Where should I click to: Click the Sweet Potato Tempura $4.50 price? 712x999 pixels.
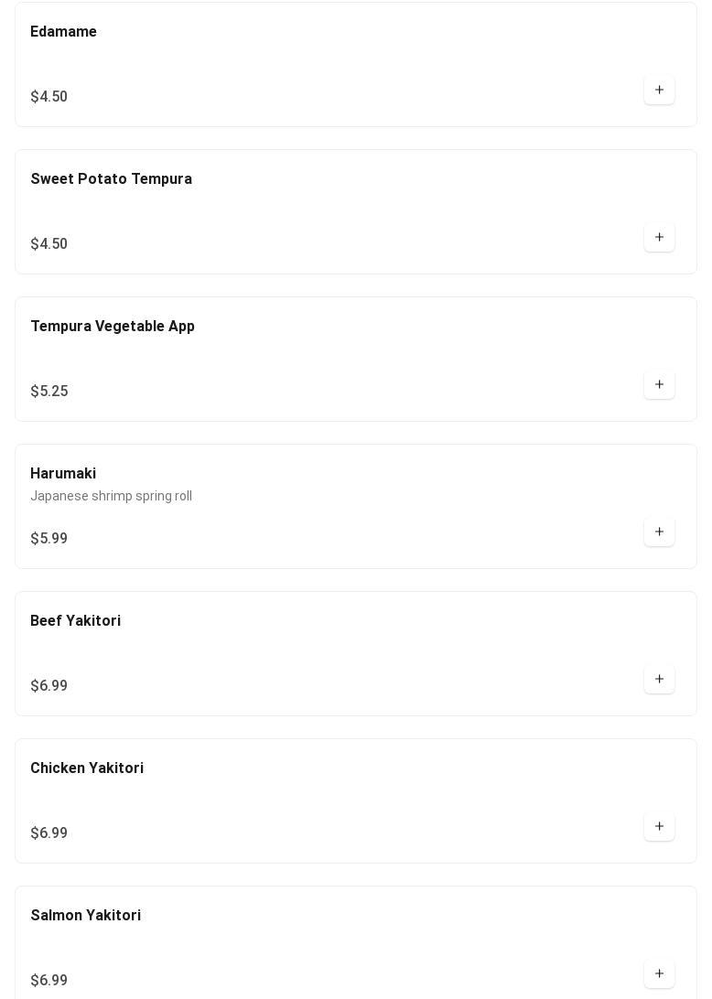click(x=49, y=244)
